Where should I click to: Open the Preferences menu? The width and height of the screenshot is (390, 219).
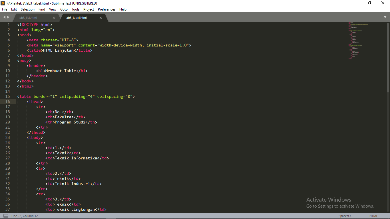pyautogui.click(x=106, y=9)
